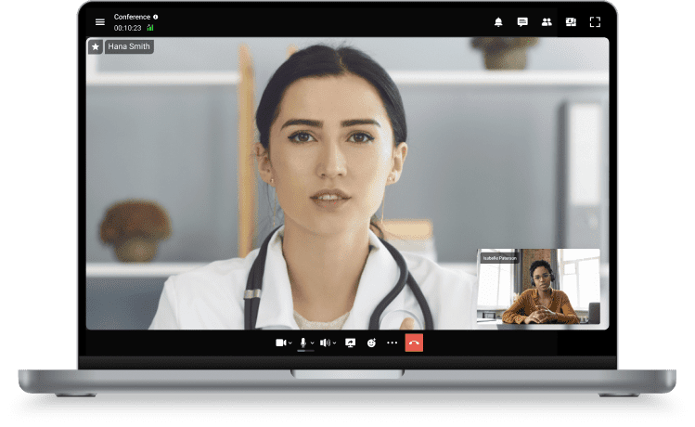Toggle the camera on or off
The height and width of the screenshot is (427, 695).
(x=280, y=343)
